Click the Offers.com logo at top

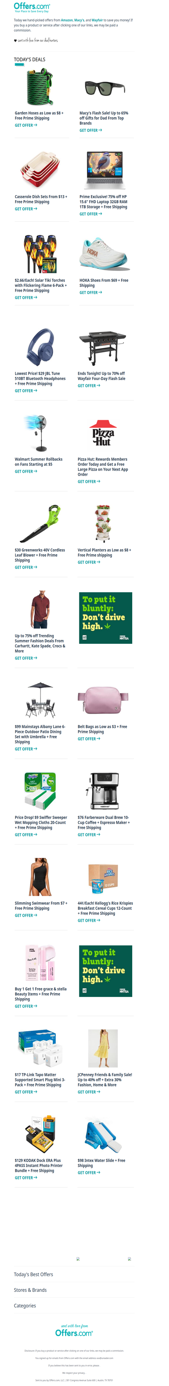coord(32,7)
